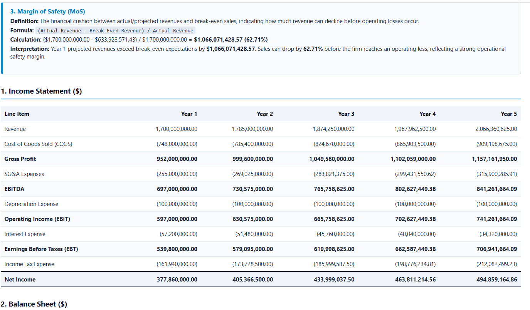Screen dimensions: 530x310
Task: Click Year 5 revenue value 2,066,360,625.00
Action: coord(496,129)
